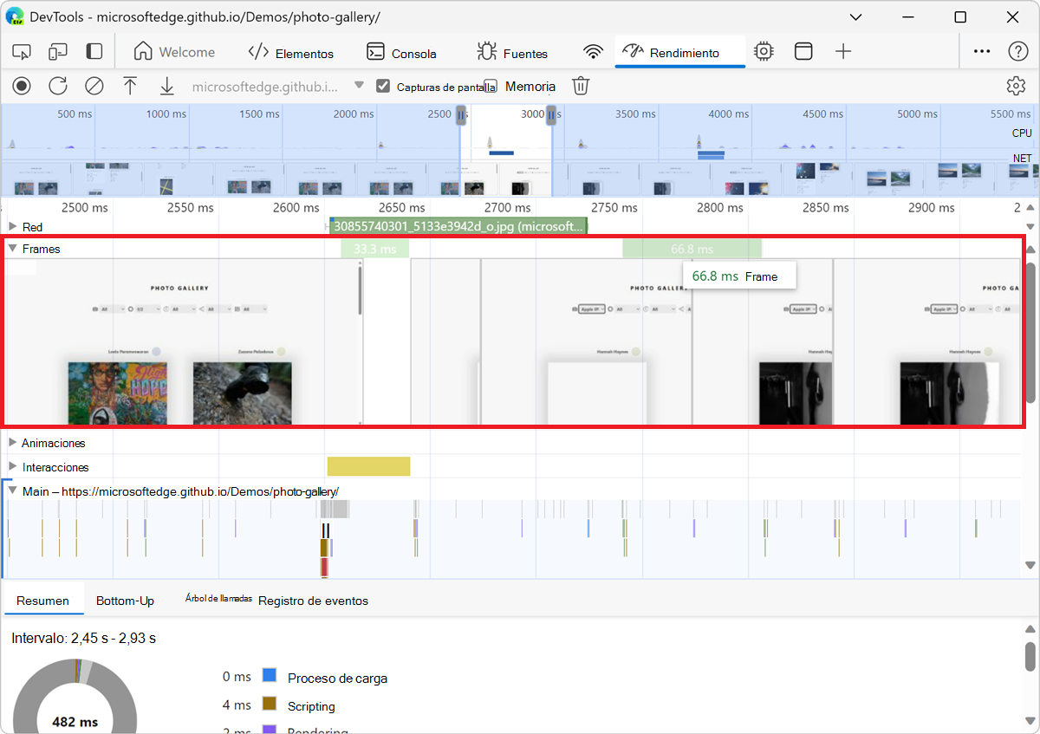
Task: Click the trash can garbage collection icon
Action: click(581, 86)
